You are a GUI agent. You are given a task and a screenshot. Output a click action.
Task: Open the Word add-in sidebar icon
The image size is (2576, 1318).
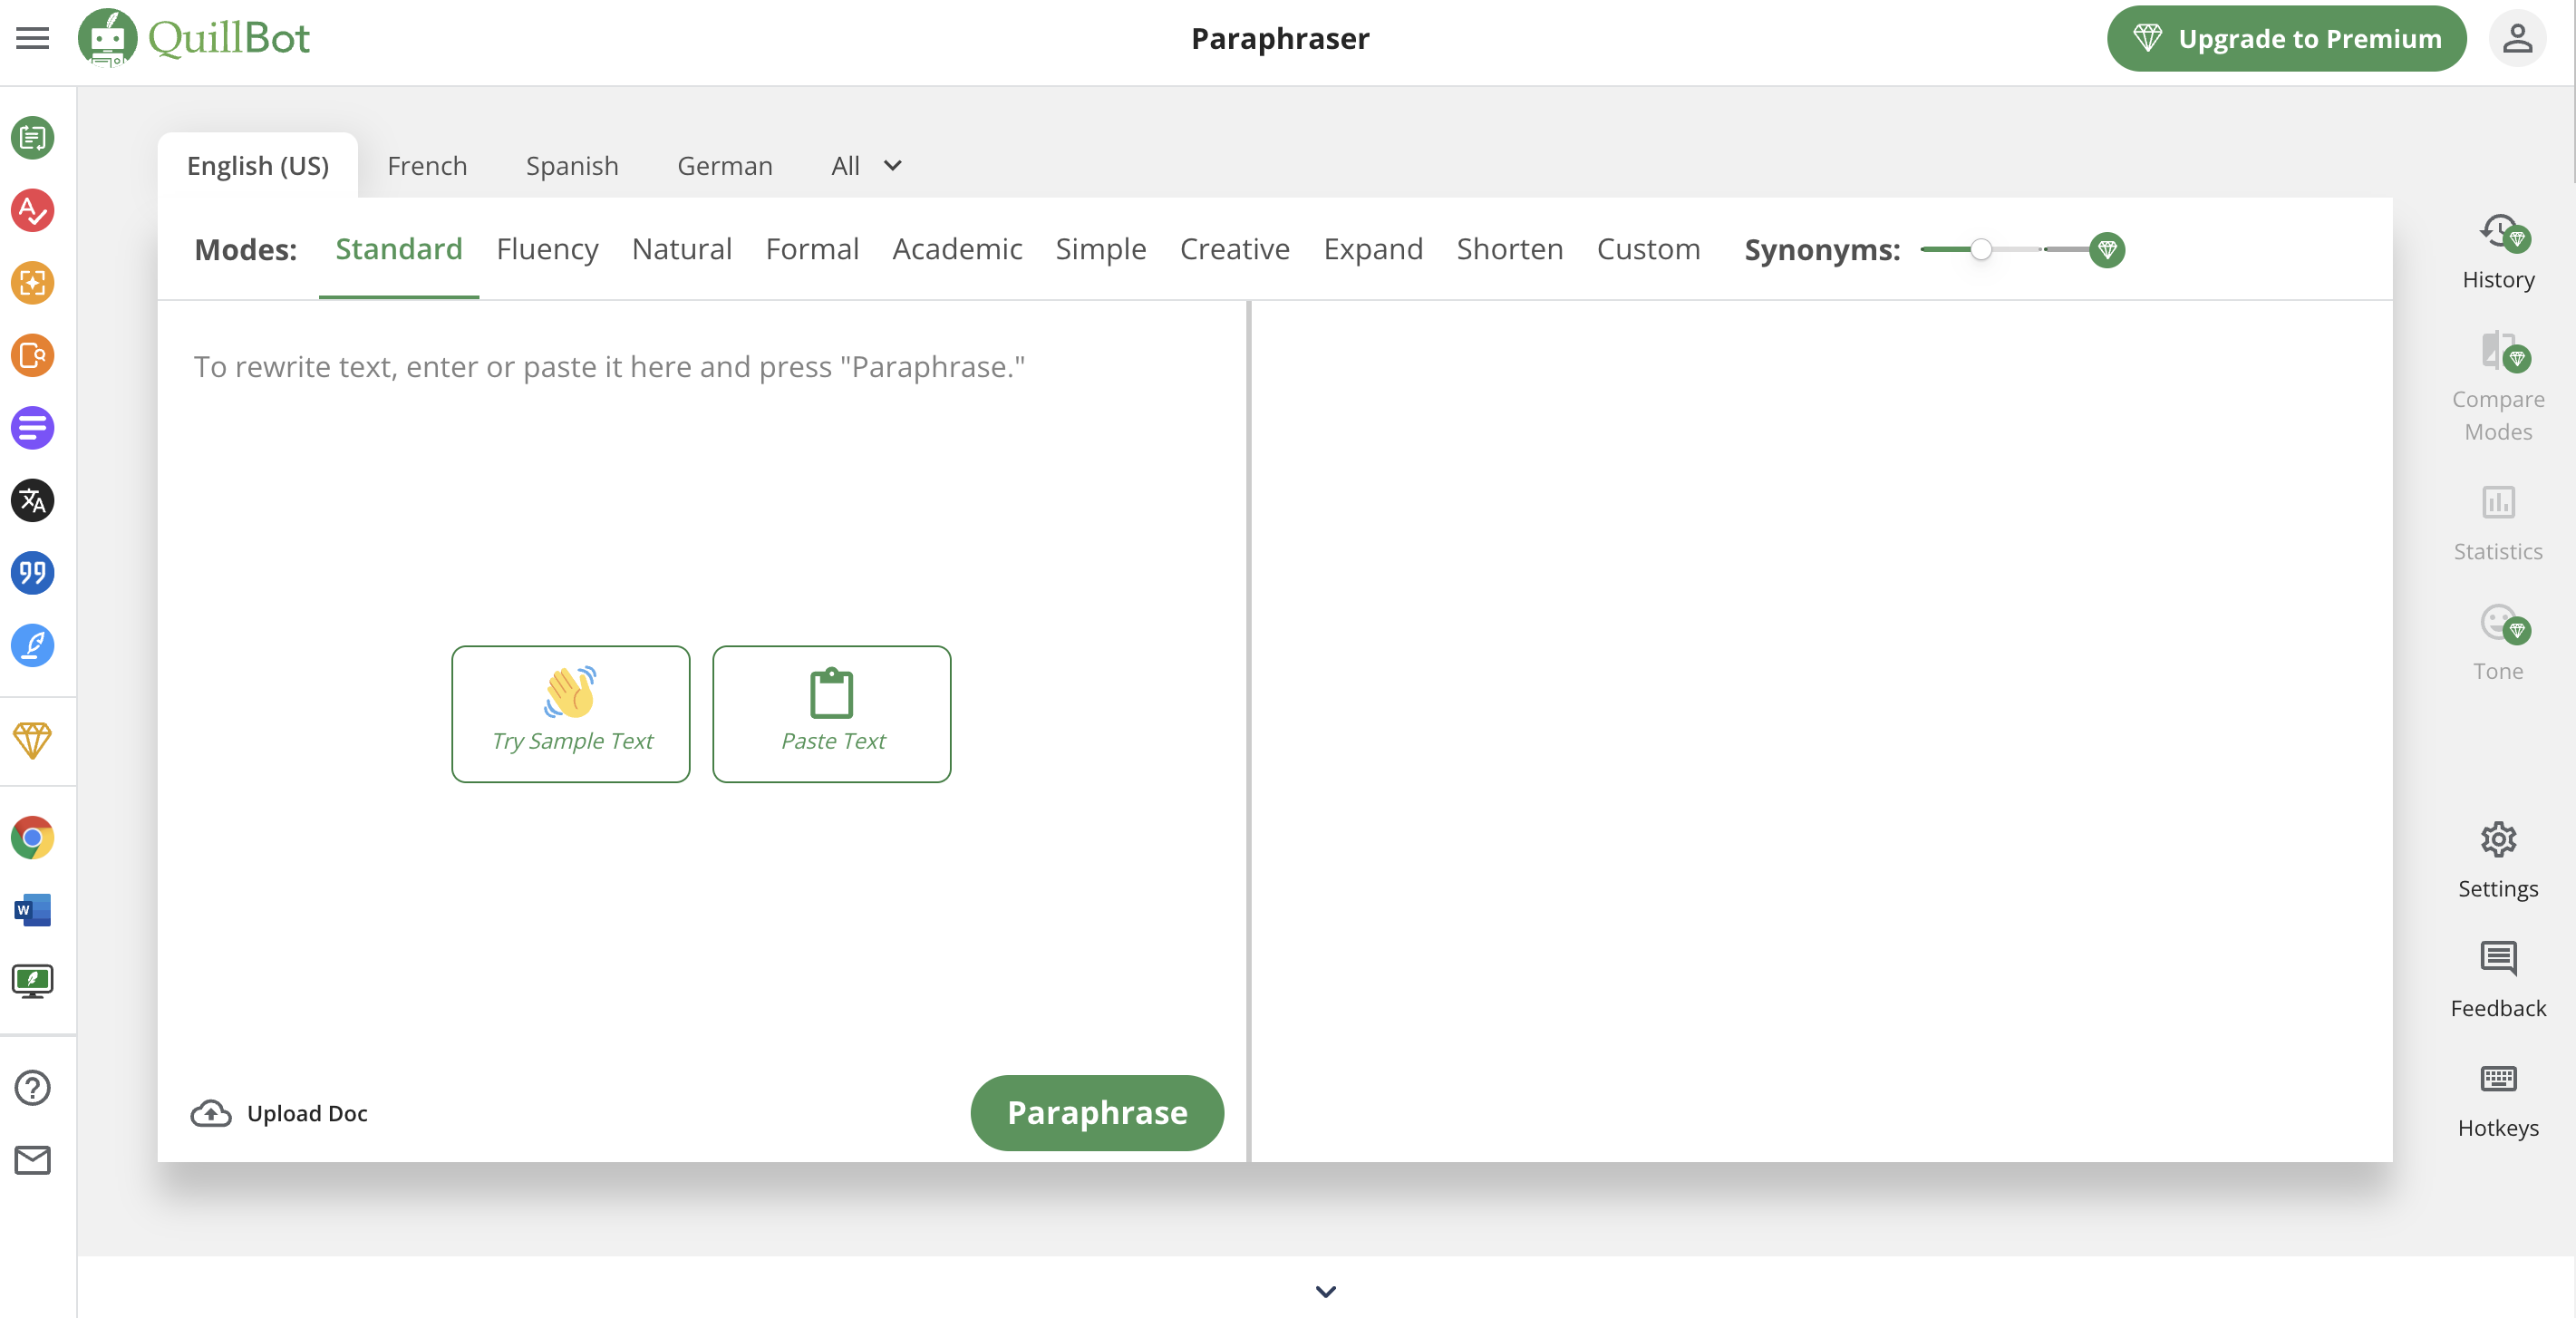click(33, 910)
